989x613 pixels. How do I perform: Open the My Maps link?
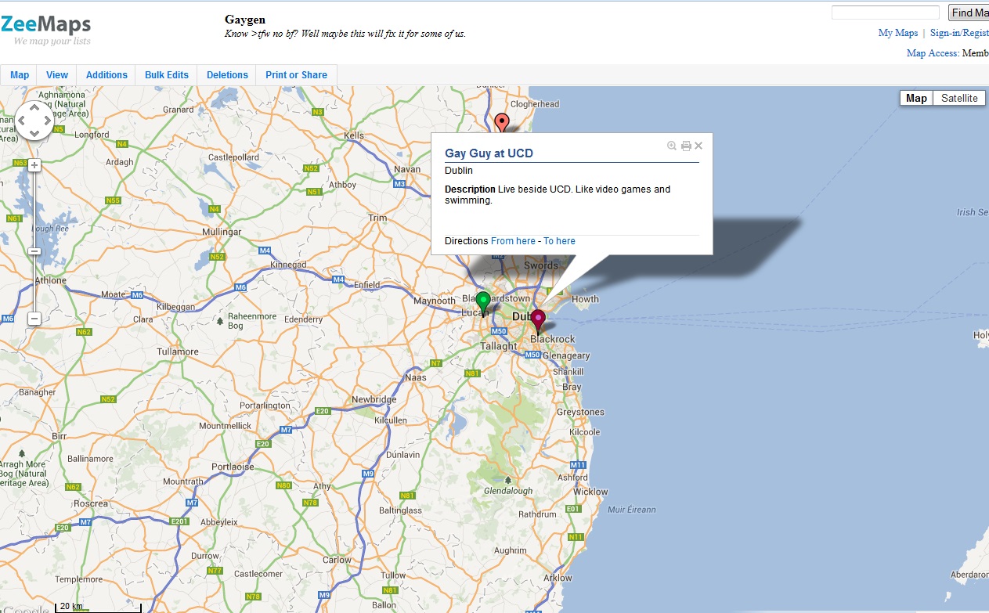pos(898,33)
